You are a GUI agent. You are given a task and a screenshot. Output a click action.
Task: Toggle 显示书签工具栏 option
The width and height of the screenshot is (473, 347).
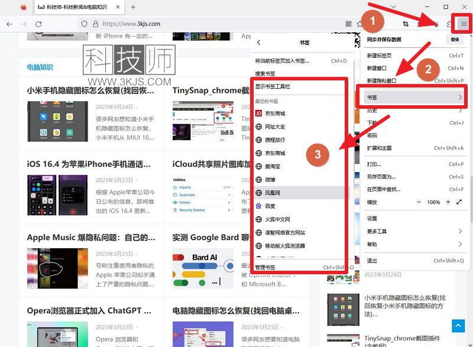300,86
